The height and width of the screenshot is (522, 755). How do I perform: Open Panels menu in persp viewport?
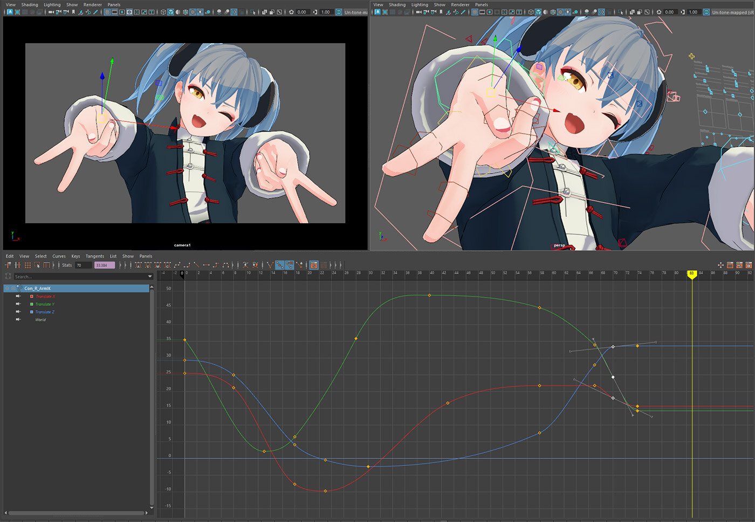point(482,4)
